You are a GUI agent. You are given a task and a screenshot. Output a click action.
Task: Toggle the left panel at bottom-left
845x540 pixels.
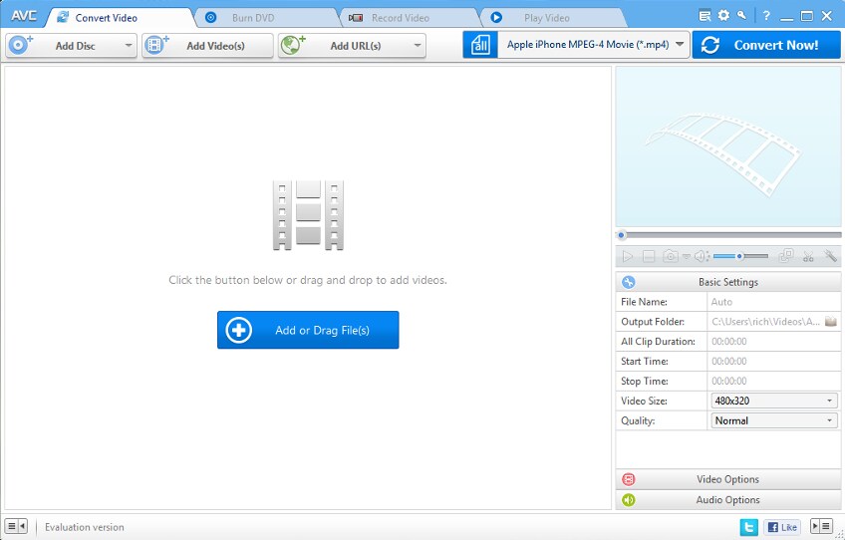click(16, 527)
